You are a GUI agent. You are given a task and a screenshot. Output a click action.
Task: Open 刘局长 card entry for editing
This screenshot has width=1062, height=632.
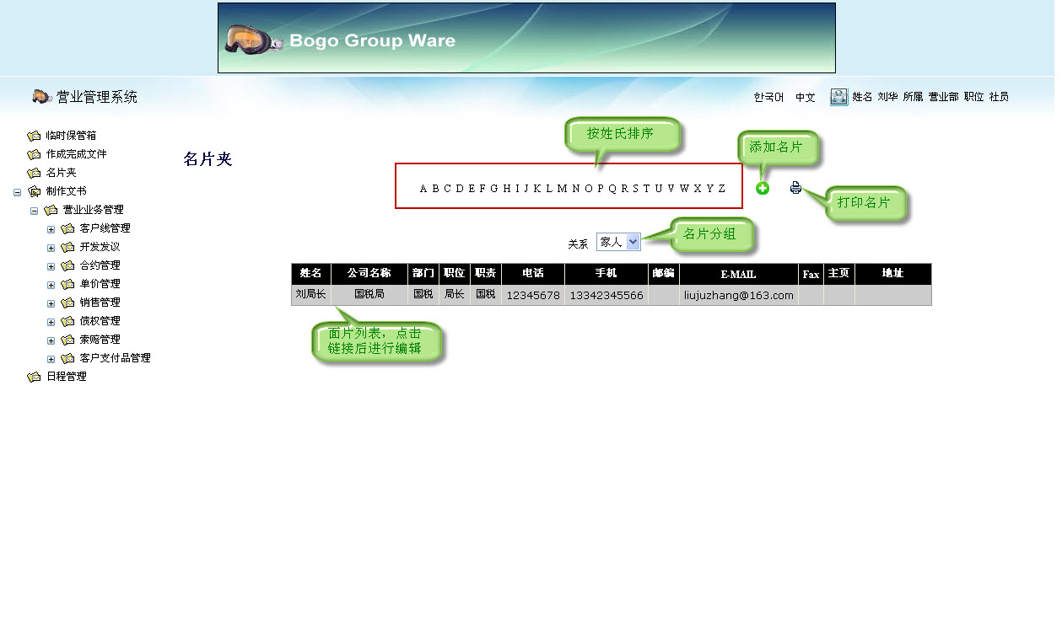(310, 295)
